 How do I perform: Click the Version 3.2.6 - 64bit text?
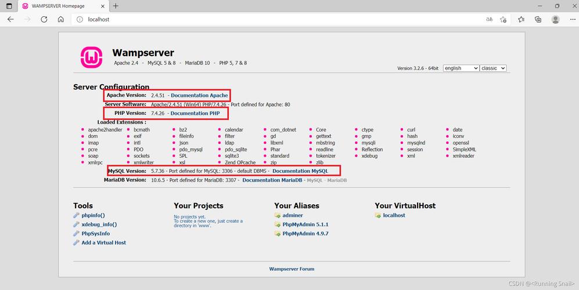(x=418, y=68)
